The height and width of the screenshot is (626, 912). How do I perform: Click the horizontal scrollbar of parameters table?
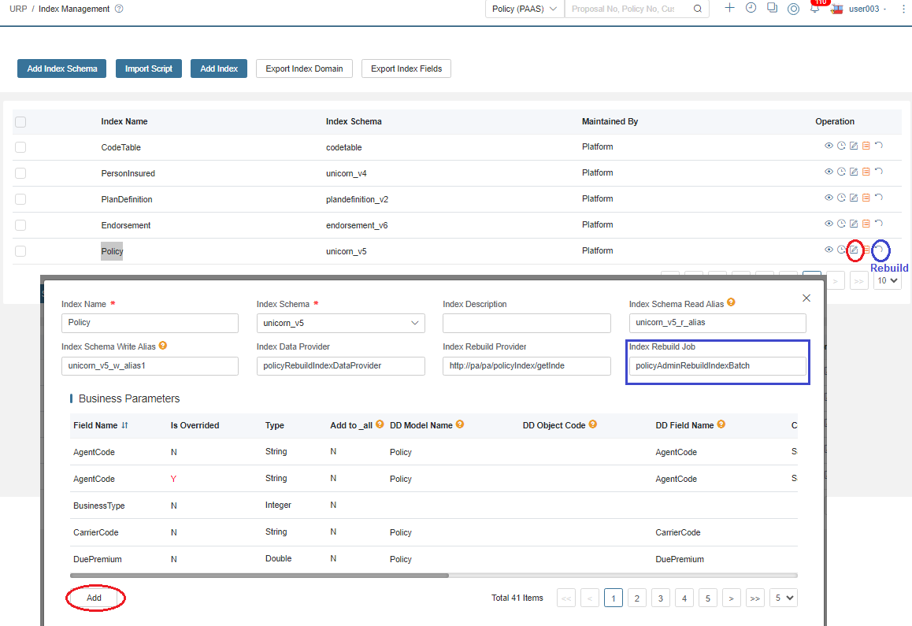(259, 576)
